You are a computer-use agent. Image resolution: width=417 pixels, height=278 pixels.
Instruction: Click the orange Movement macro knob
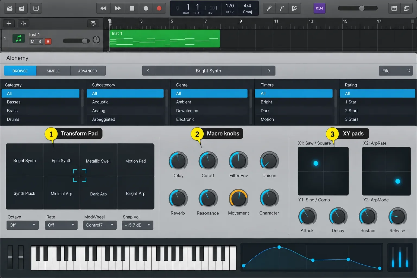[238, 198]
